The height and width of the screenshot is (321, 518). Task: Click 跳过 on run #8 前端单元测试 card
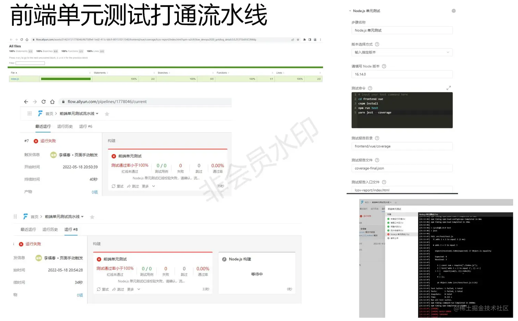point(118,289)
